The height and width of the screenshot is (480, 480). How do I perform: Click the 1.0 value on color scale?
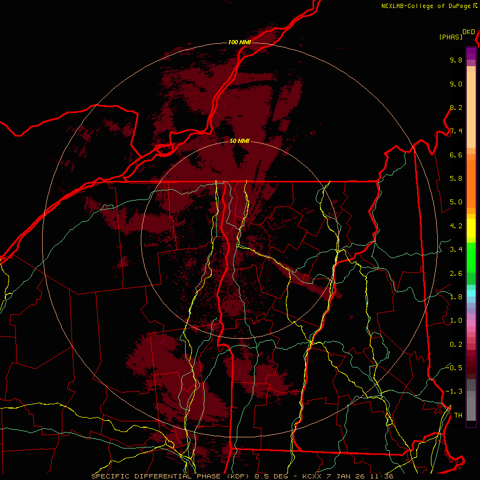pyautogui.click(x=456, y=321)
